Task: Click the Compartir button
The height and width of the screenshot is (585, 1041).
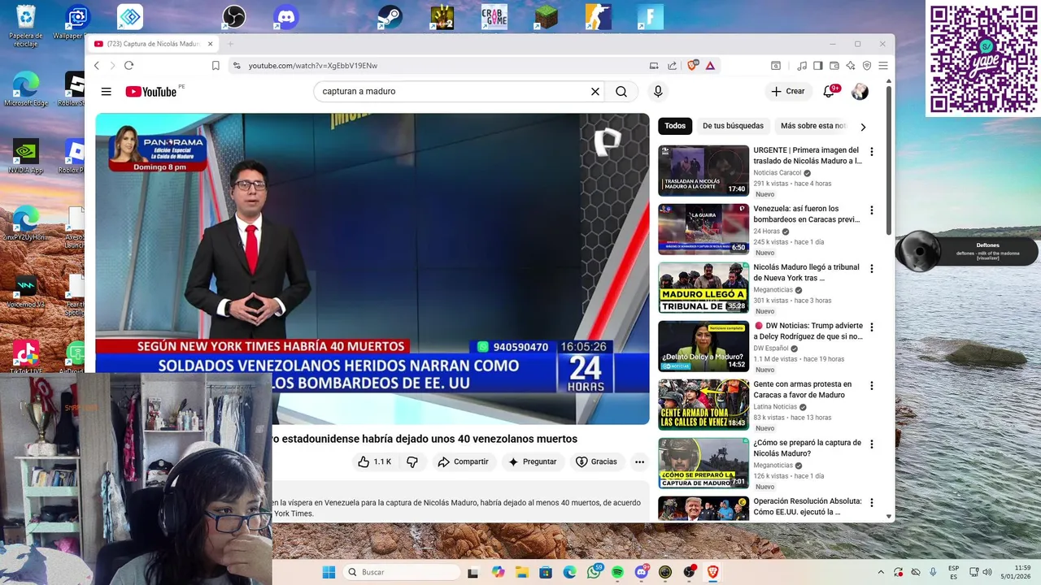Action: click(x=463, y=461)
